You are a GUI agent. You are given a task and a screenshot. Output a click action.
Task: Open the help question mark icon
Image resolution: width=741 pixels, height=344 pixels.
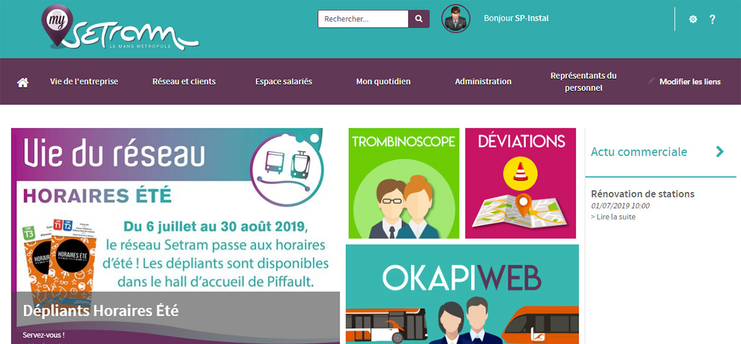tap(712, 20)
